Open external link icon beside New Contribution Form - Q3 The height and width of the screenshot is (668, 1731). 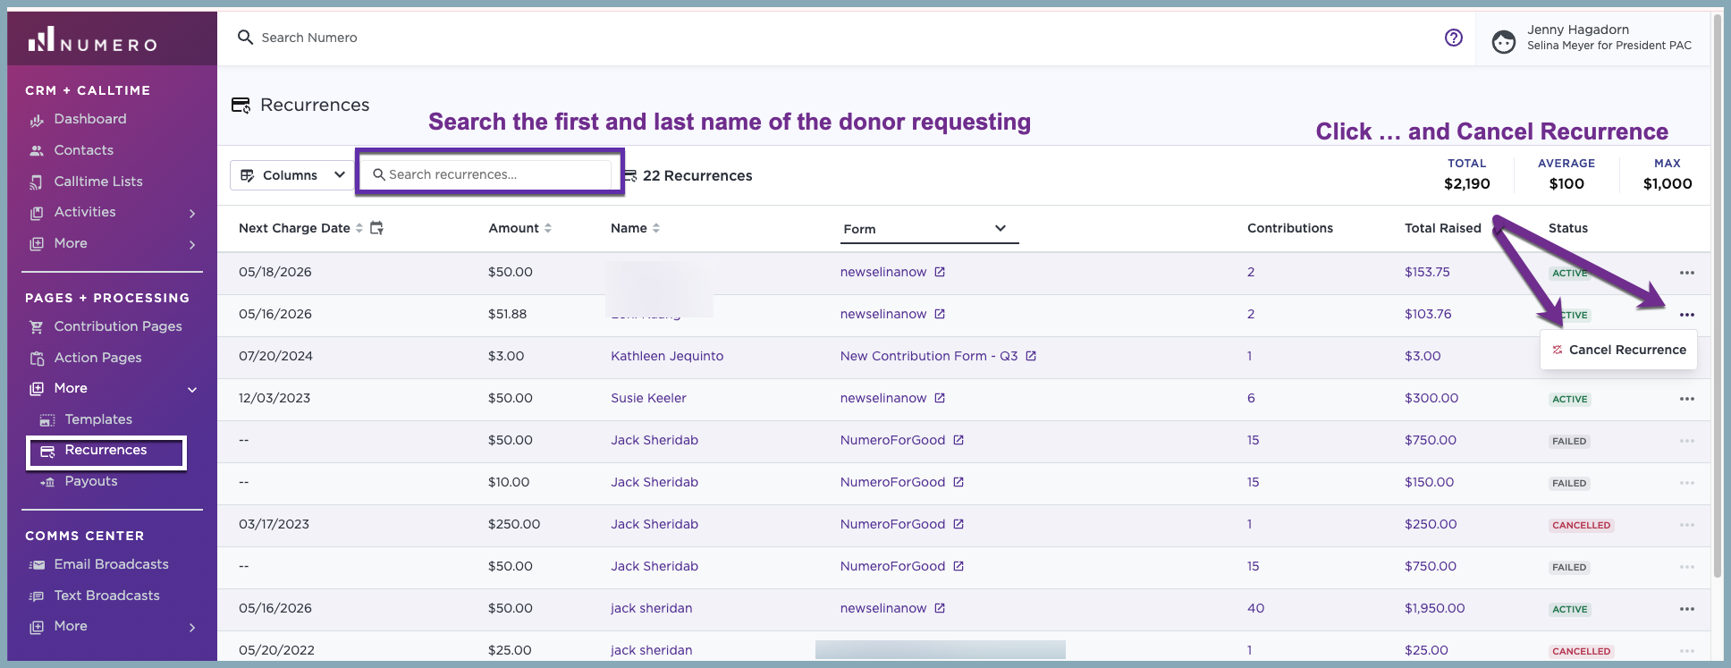[x=1031, y=356]
